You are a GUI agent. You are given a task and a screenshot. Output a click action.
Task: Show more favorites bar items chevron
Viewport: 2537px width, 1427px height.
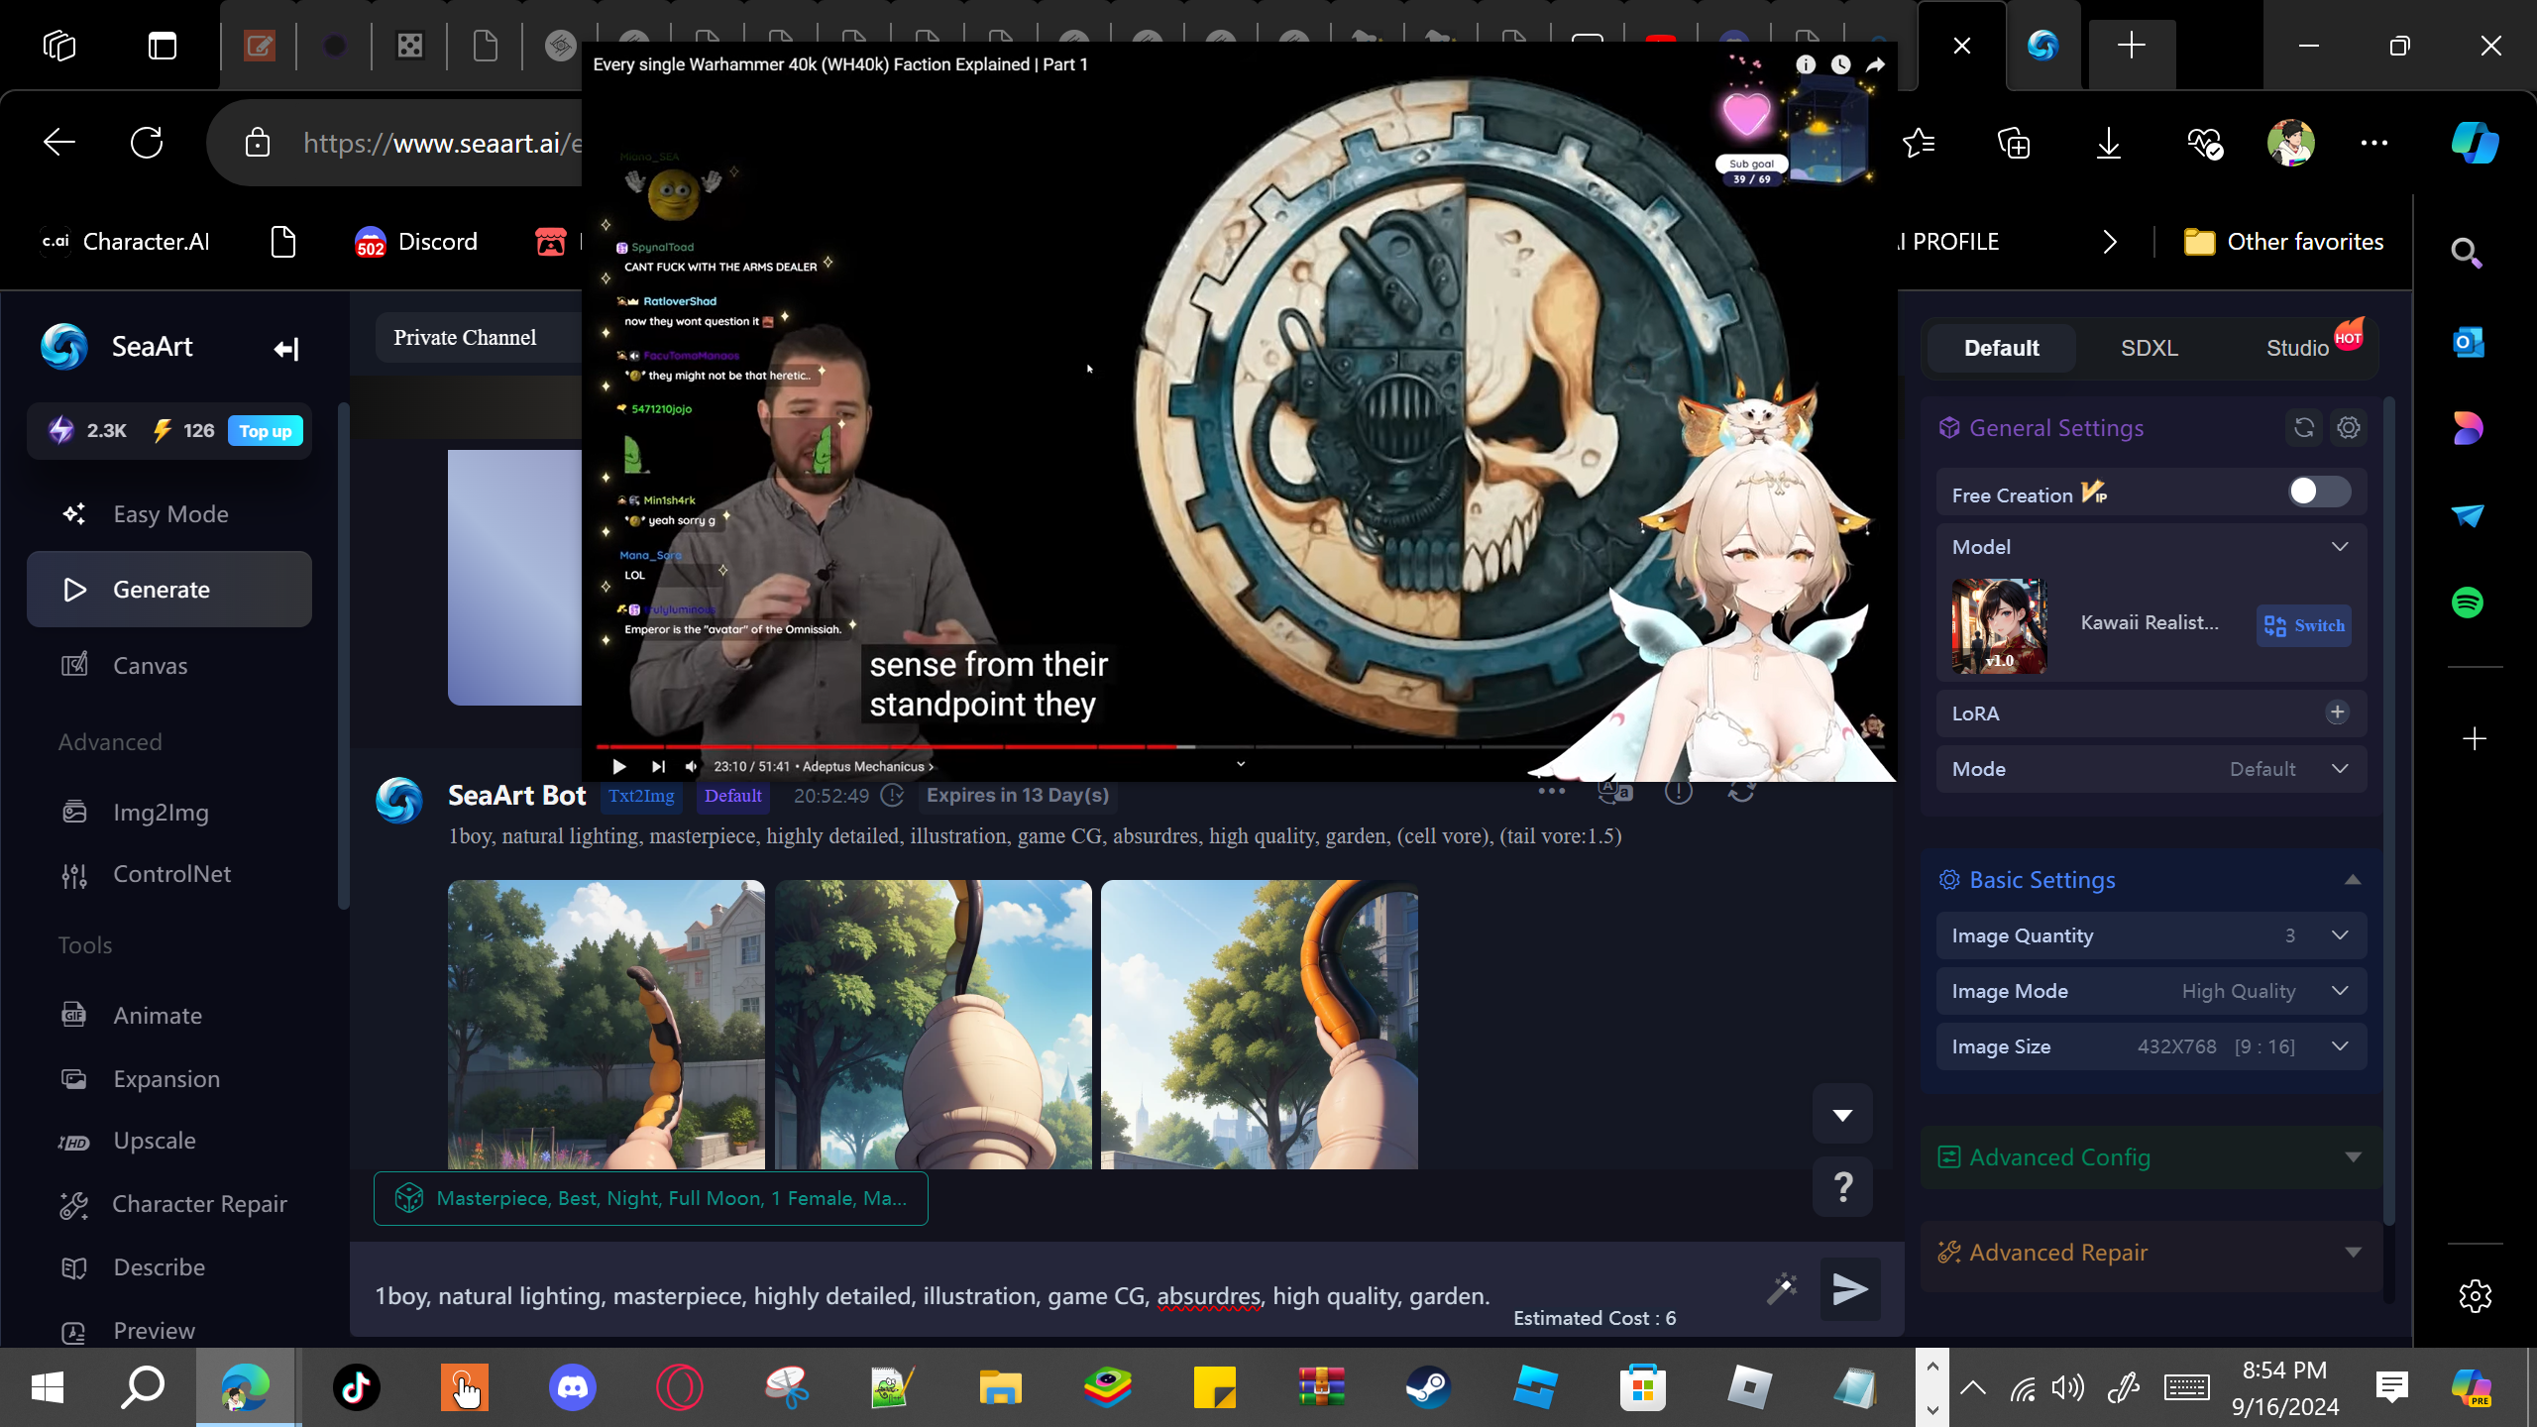pyautogui.click(x=2110, y=242)
